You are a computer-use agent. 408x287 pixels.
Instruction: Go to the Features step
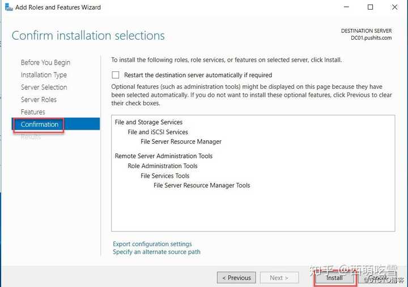(33, 112)
